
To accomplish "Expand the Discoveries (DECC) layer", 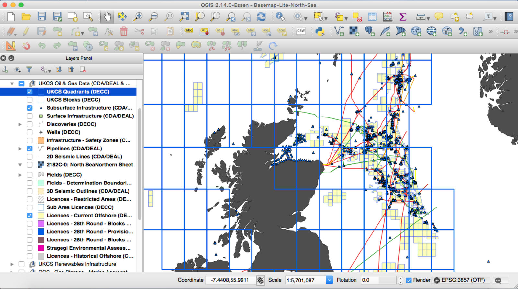I will [x=20, y=124].
